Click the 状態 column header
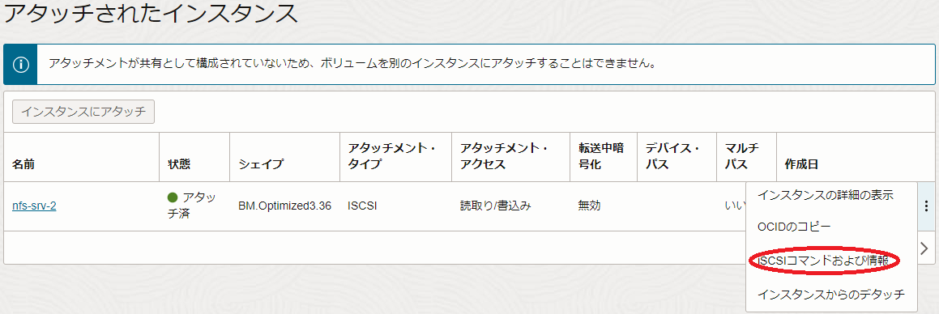Image resolution: width=939 pixels, height=314 pixels. click(179, 163)
